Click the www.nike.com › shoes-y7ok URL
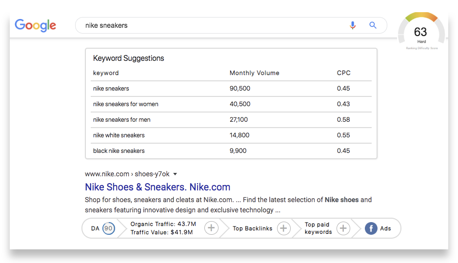This screenshot has height=263, width=458. [127, 174]
